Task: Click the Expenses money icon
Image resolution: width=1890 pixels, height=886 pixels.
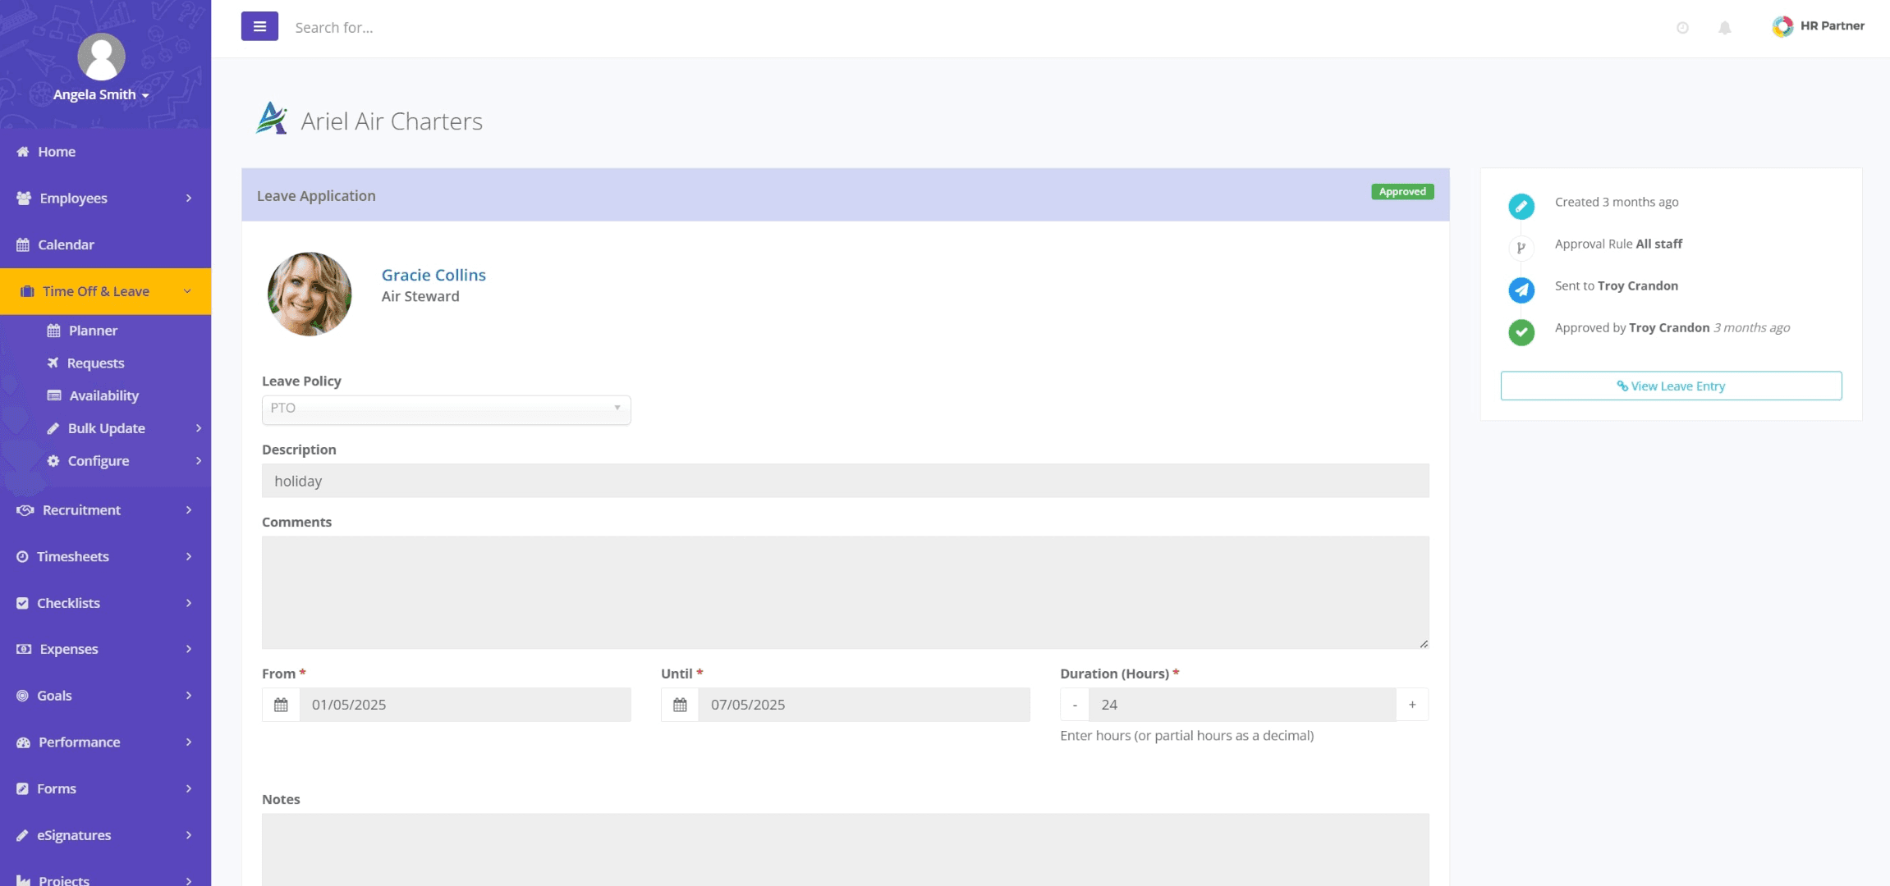Action: pyautogui.click(x=24, y=649)
